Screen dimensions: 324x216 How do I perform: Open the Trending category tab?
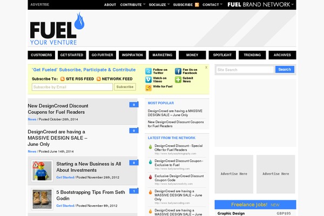pyautogui.click(x=252, y=55)
